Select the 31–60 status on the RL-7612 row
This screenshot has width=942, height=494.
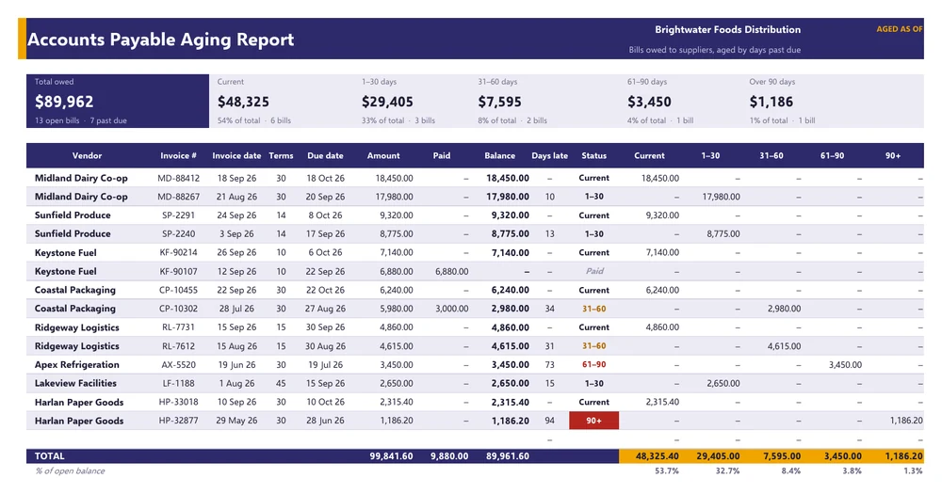click(x=594, y=346)
